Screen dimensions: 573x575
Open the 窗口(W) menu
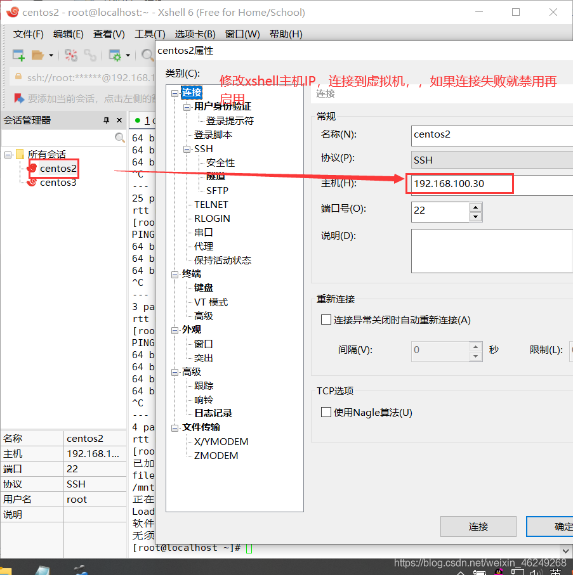(x=242, y=34)
